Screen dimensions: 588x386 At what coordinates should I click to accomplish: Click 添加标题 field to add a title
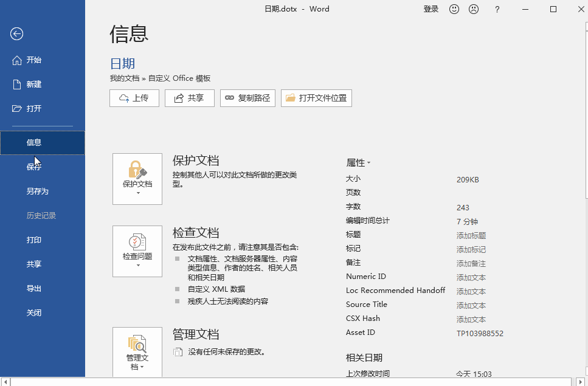pos(471,236)
